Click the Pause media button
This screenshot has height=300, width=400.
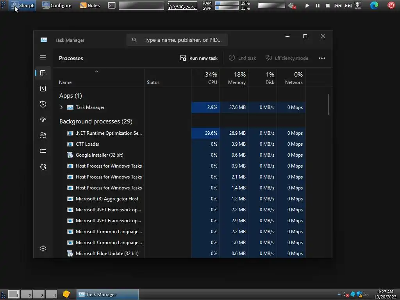pyautogui.click(x=318, y=5)
